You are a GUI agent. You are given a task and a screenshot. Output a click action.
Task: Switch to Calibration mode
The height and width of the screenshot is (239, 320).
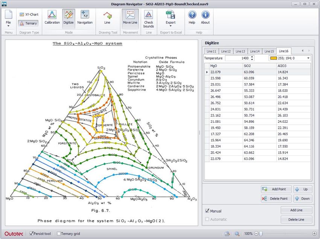(52, 17)
